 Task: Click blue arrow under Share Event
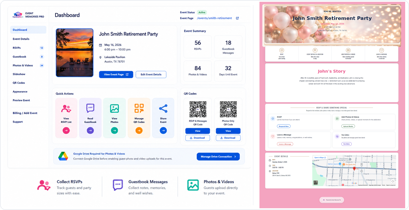(x=163, y=131)
